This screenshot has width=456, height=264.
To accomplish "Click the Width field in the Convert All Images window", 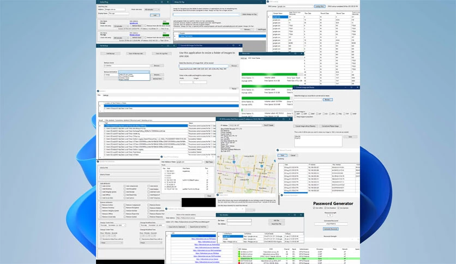I will (x=186, y=82).
